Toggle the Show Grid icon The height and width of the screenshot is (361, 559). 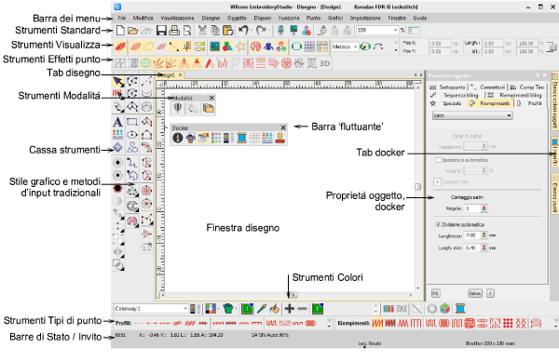pos(309,47)
